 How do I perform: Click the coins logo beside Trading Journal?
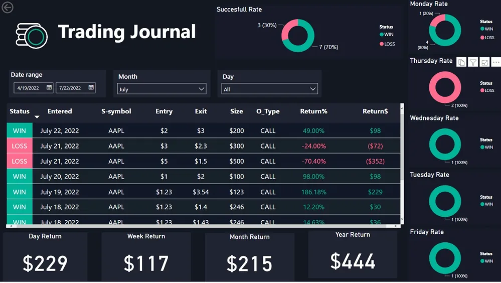(x=32, y=36)
